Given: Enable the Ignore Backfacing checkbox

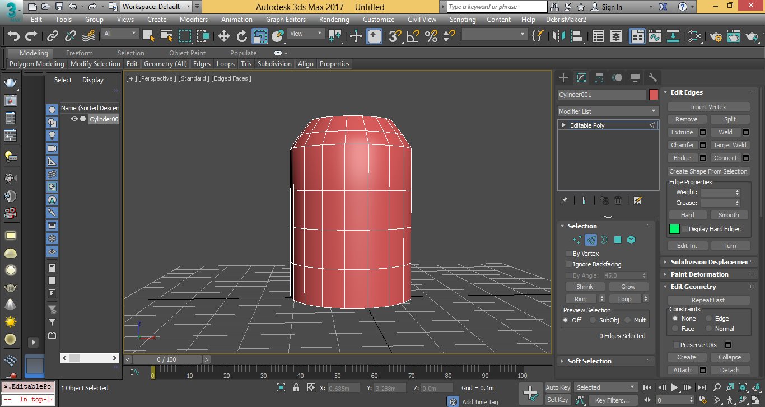Looking at the screenshot, I should coord(569,264).
